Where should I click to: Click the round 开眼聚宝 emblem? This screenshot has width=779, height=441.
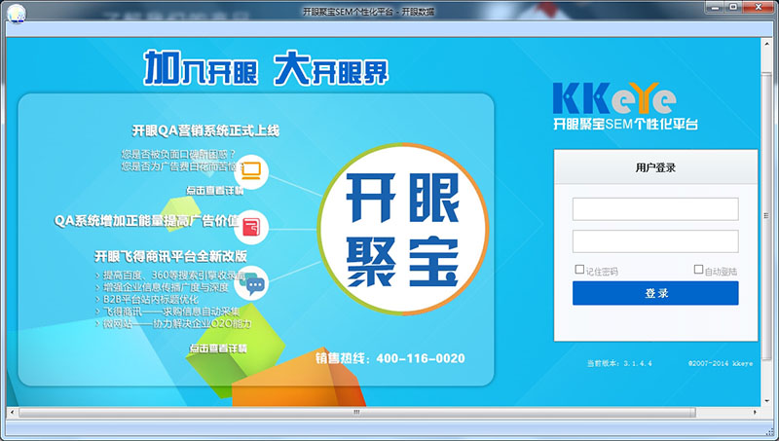coord(402,229)
